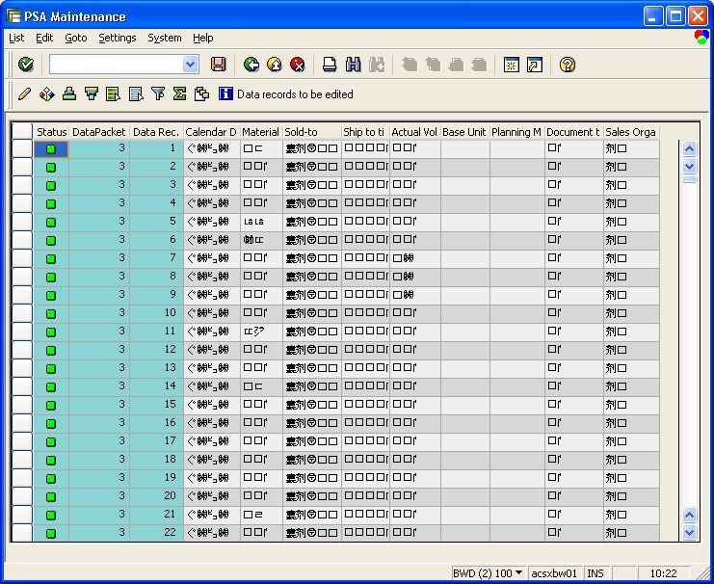The width and height of the screenshot is (714, 584).
Task: Click the SAP colored logo in the corner
Action: [x=701, y=38]
